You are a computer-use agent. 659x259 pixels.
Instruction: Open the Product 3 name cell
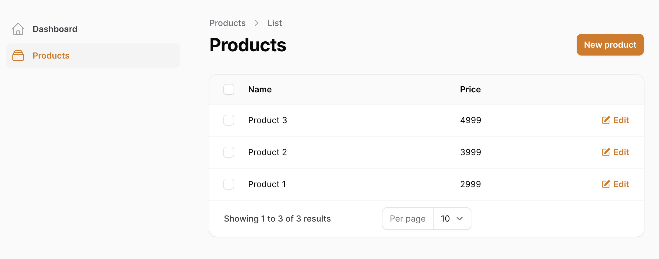[x=267, y=120]
